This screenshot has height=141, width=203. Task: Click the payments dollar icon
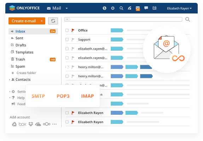[x=104, y=8]
